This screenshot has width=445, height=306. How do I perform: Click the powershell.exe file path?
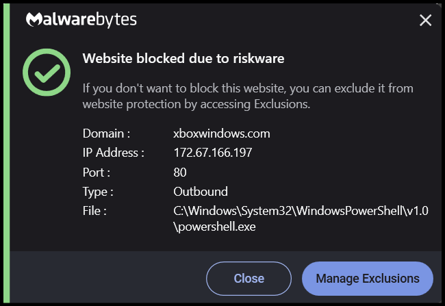point(301,218)
